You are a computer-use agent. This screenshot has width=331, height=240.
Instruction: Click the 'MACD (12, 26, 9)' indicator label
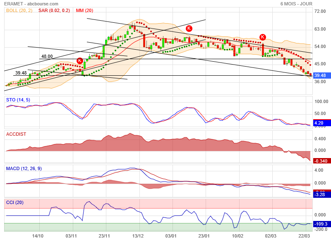click(24, 168)
